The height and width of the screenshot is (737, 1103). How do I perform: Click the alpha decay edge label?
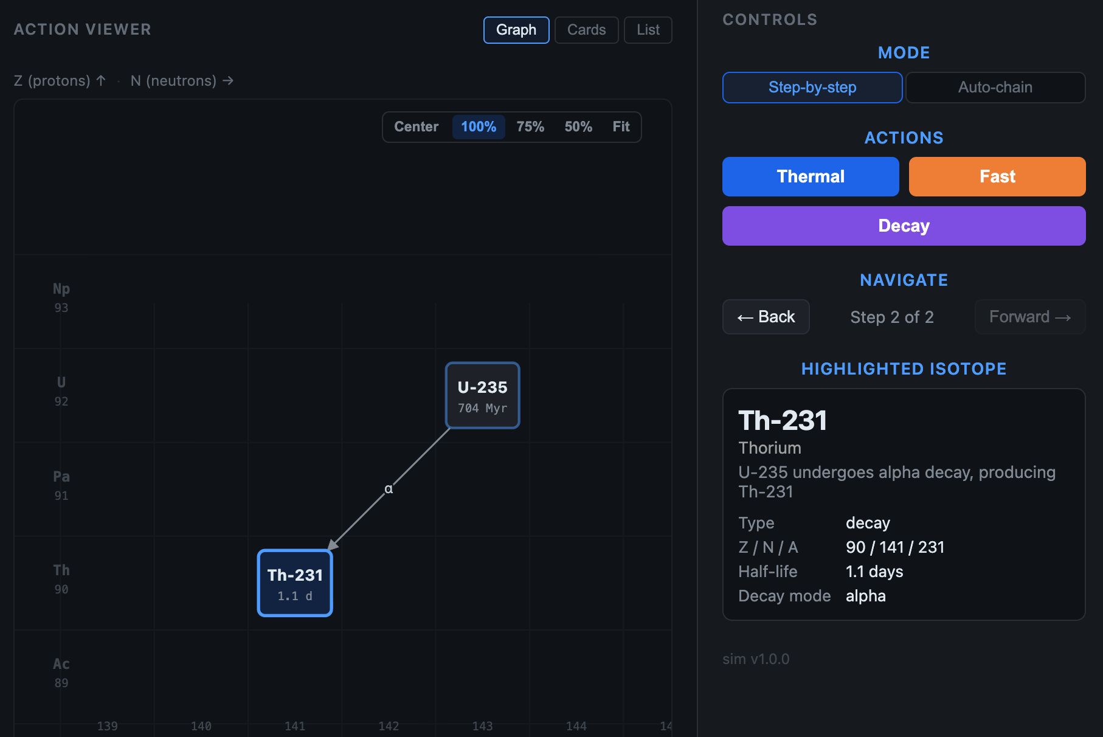pyautogui.click(x=389, y=489)
